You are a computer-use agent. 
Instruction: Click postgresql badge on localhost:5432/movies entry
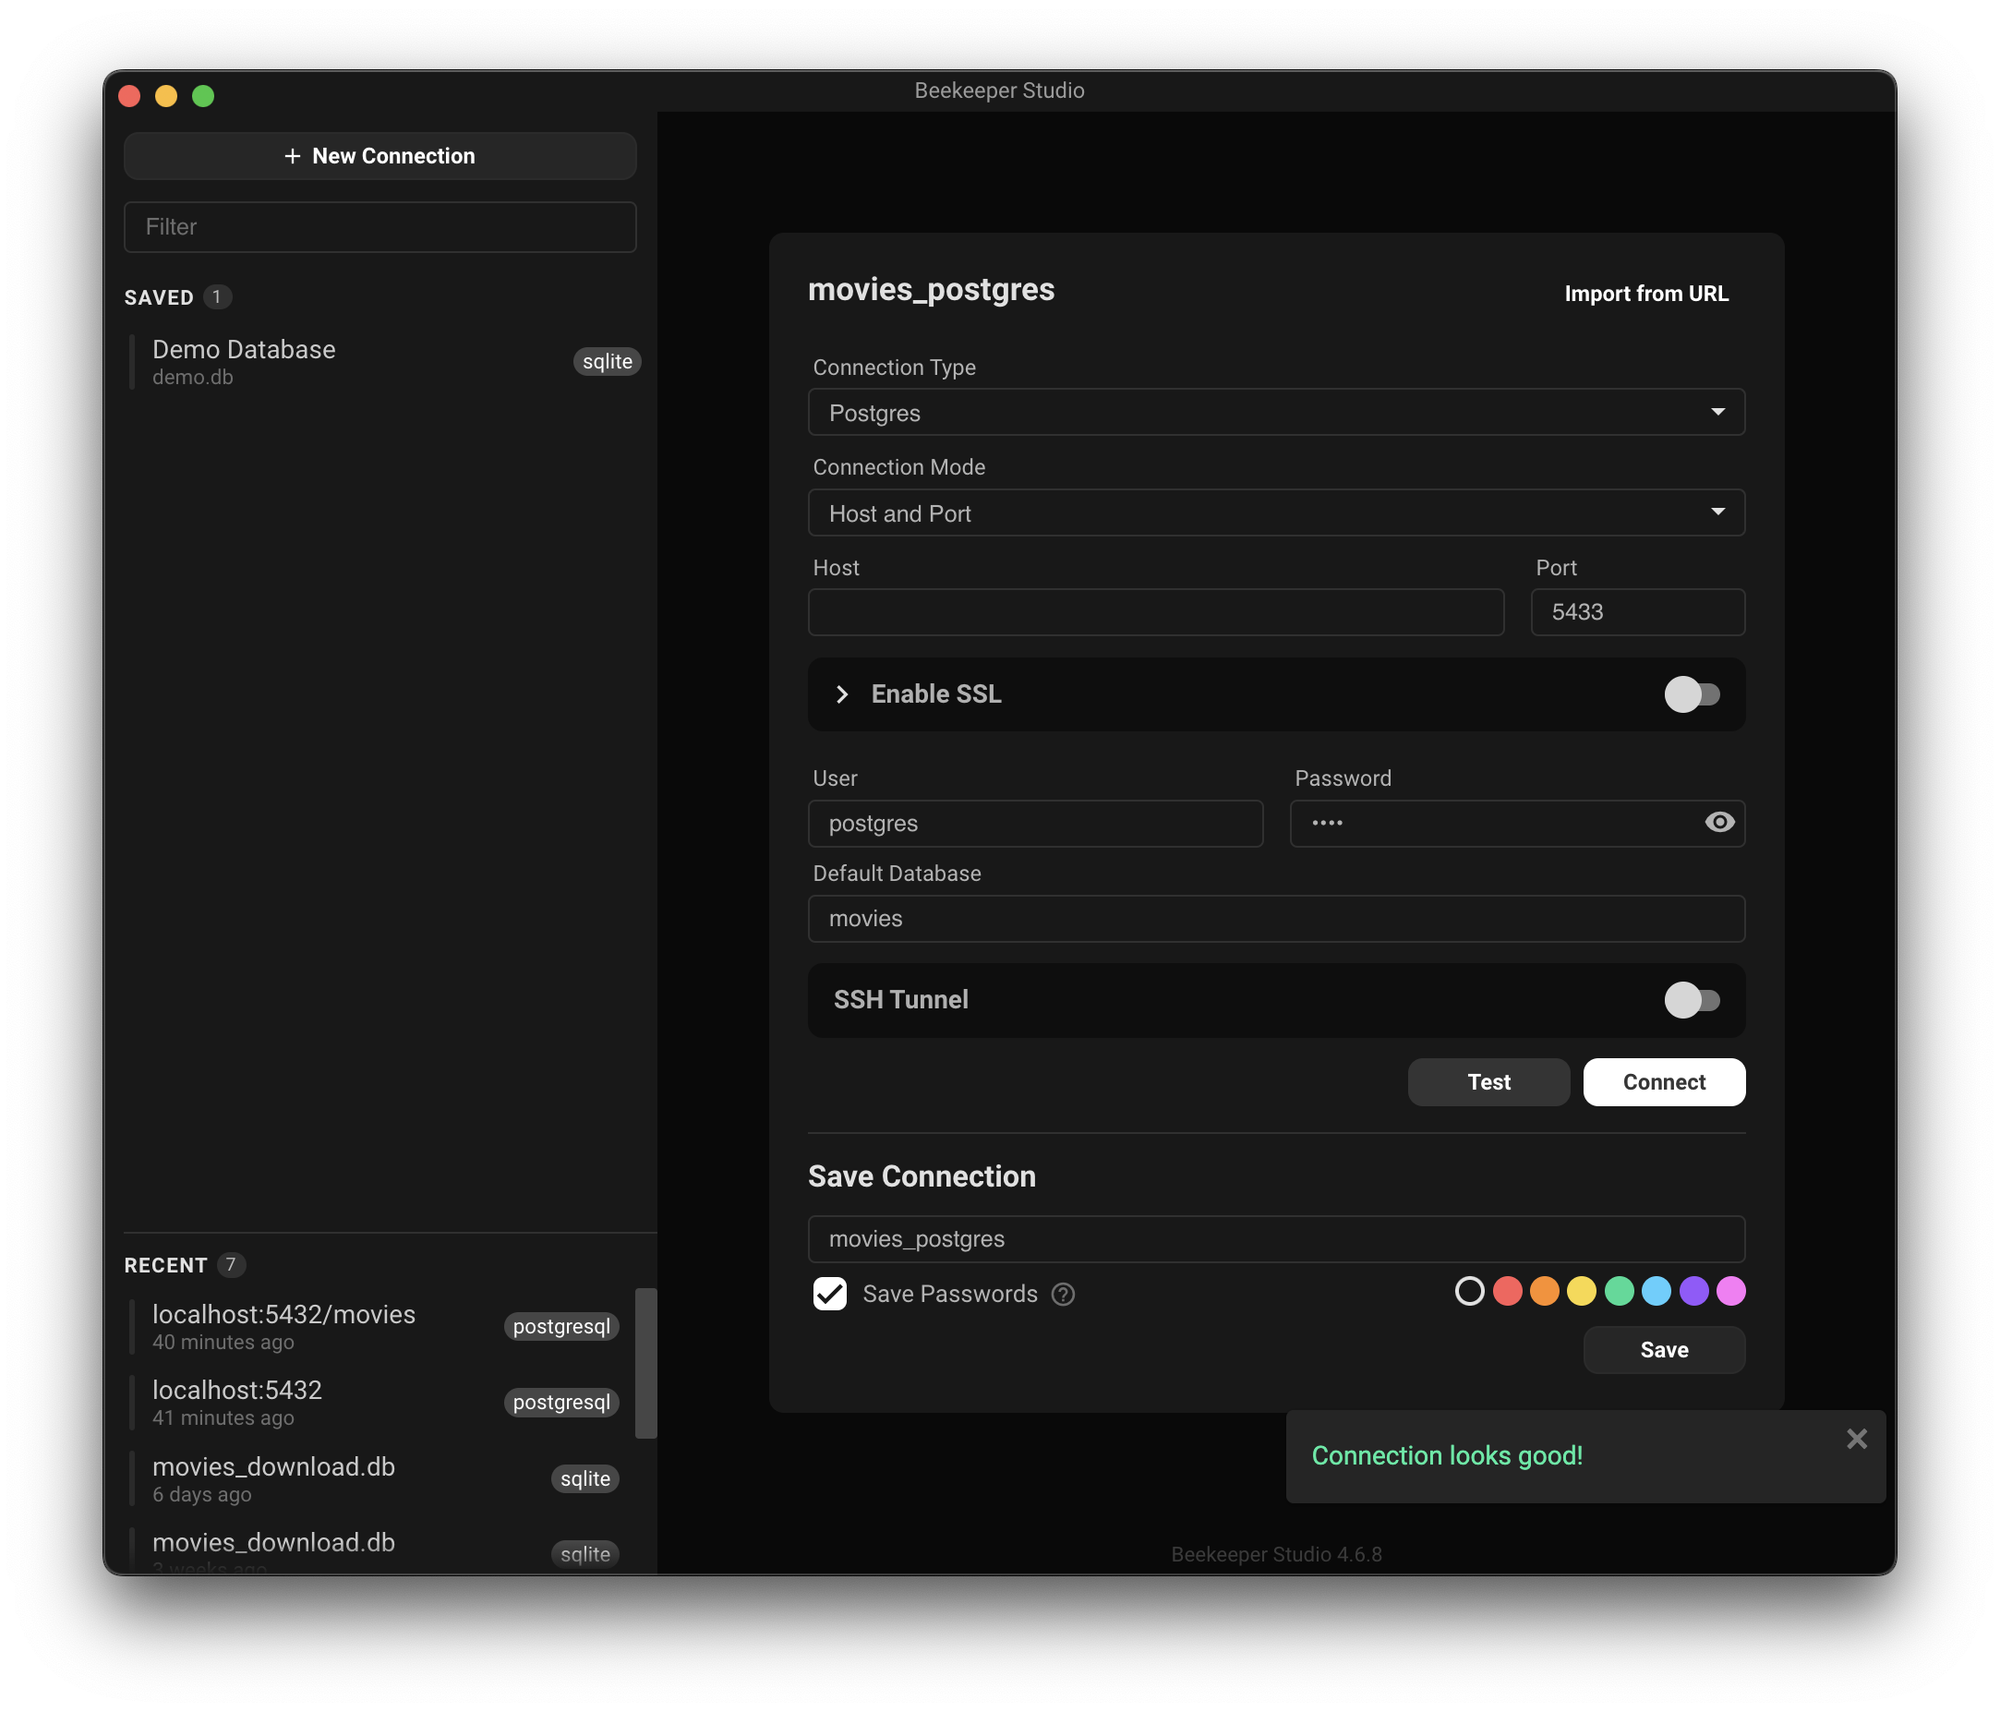pos(560,1326)
